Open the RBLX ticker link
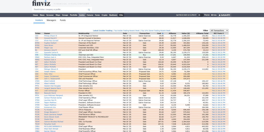The height and width of the screenshot is (132, 264). pos(37,93)
